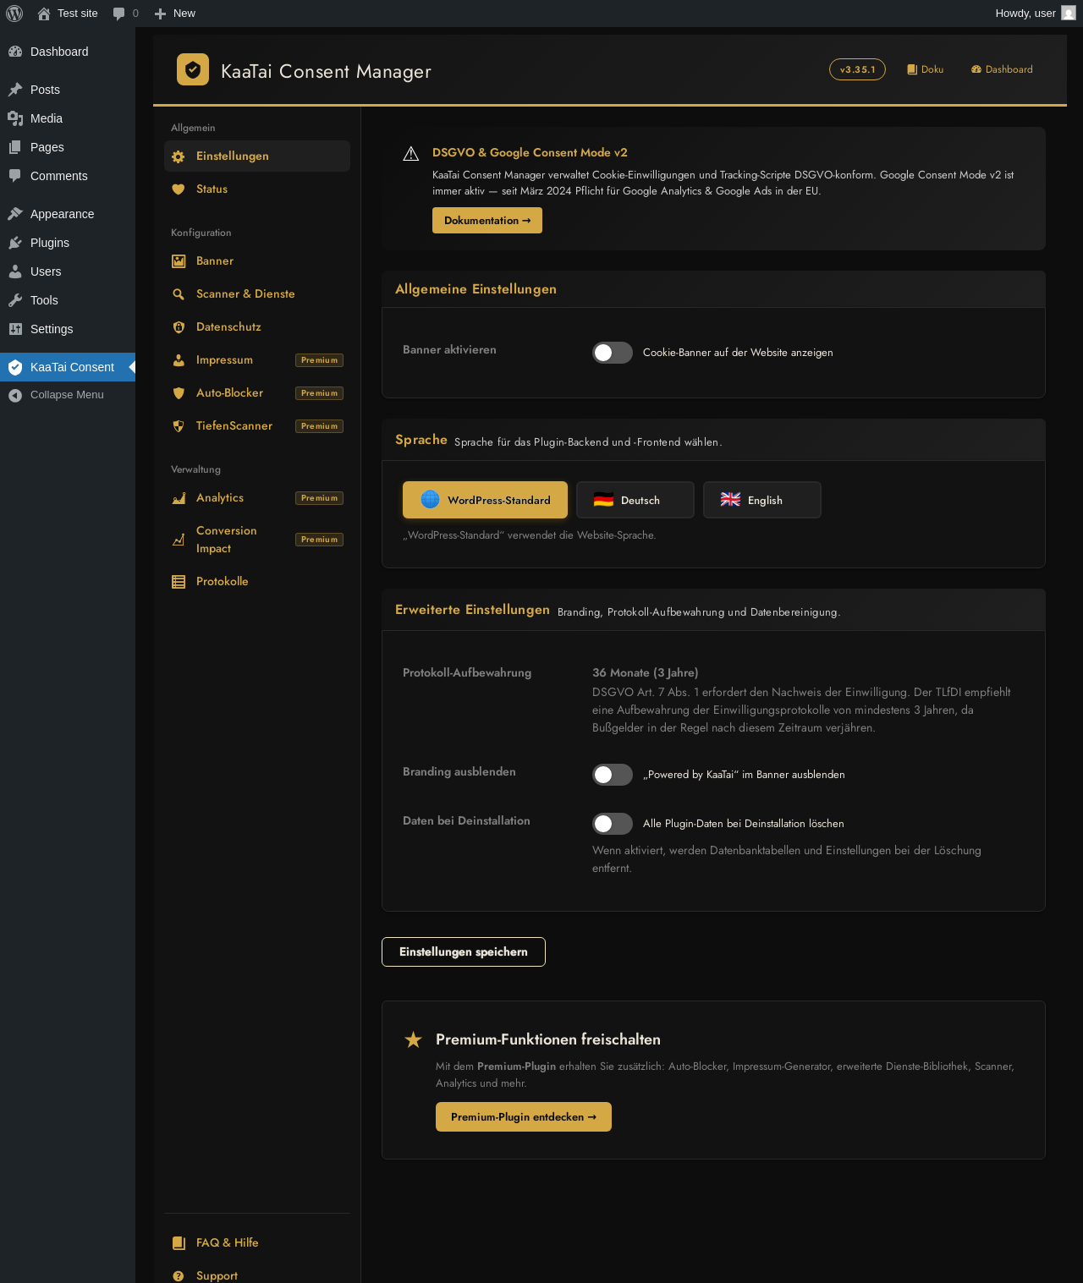The image size is (1083, 1283).
Task: Click the Allgemeine Einstellungen heading
Action: [x=476, y=289]
